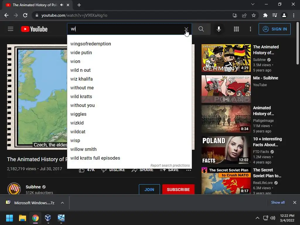Viewport: 300px width, 225px height.
Task: Choose the without you suggestion
Action: click(129, 105)
